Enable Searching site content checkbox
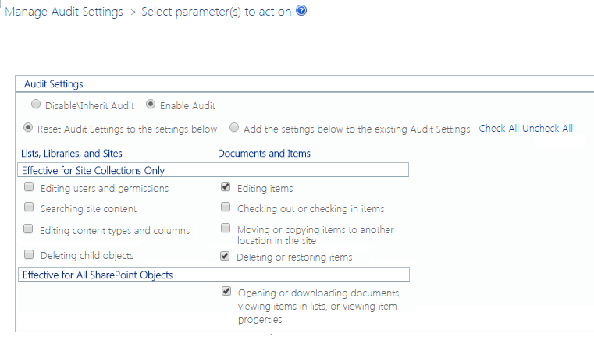The width and height of the screenshot is (594, 337). [29, 208]
